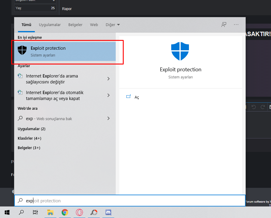Switch to the Belgeler tab
The width and height of the screenshot is (271, 218).
(x=75, y=25)
